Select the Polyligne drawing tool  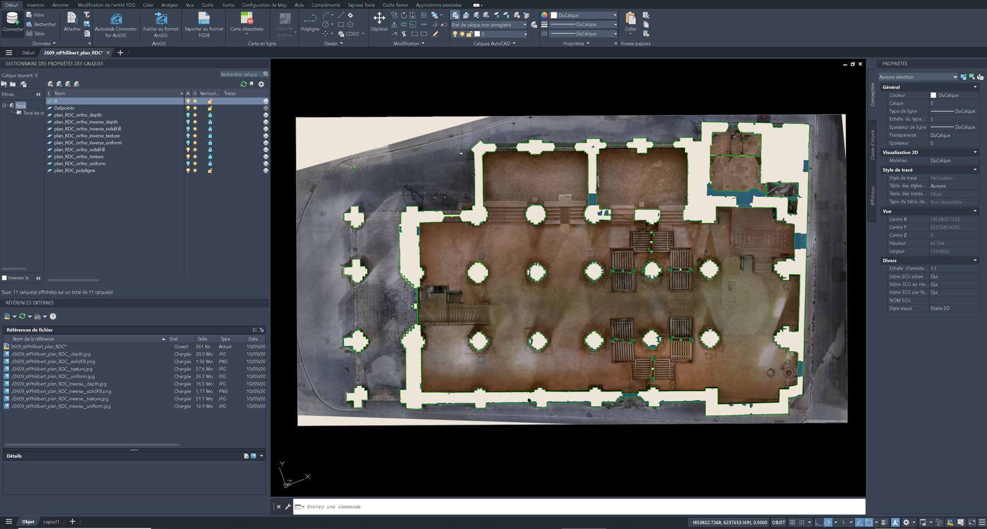pyautogui.click(x=310, y=22)
